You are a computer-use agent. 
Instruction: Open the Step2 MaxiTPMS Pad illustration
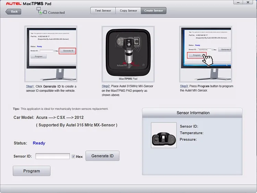128,54
